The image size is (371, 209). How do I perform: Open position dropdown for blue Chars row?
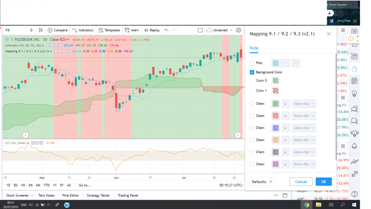click(x=304, y=128)
